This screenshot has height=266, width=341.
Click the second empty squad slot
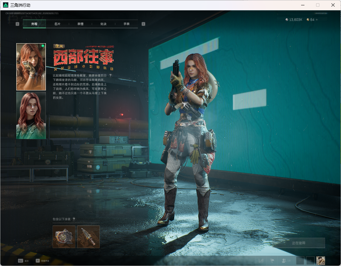point(310,261)
